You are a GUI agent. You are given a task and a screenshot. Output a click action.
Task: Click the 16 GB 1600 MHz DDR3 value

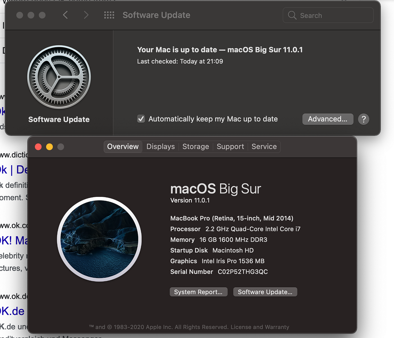(x=233, y=240)
